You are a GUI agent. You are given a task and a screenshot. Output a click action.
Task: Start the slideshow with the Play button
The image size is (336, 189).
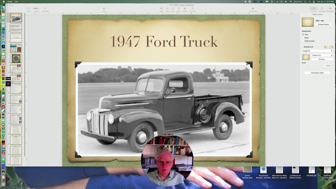(104, 9)
